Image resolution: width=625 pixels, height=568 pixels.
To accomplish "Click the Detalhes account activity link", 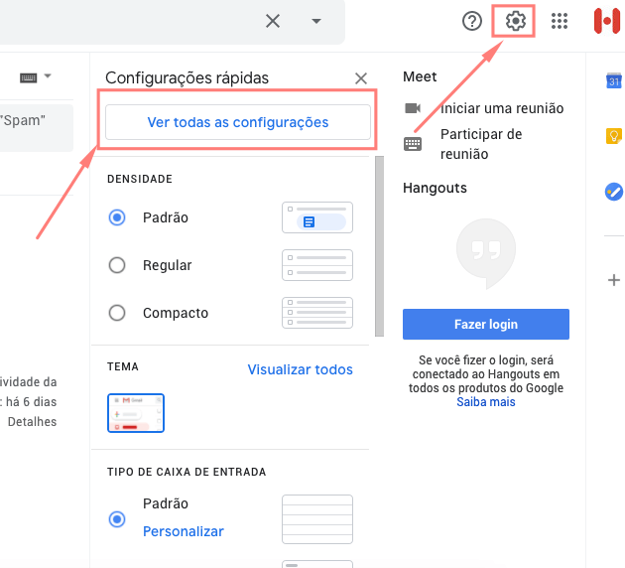I will pos(32,422).
